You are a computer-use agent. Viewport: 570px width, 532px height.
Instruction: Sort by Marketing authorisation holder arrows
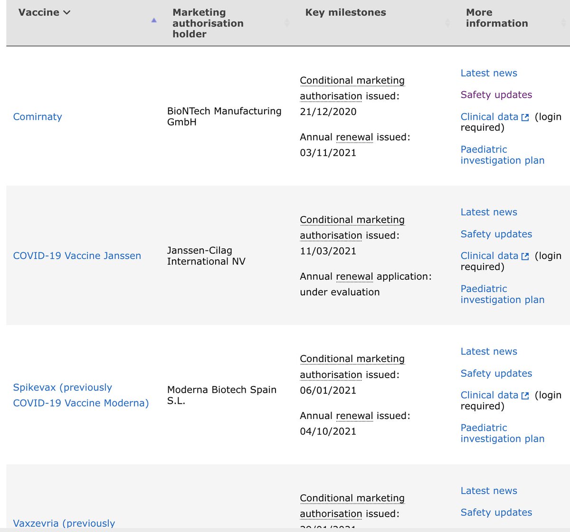click(x=286, y=23)
